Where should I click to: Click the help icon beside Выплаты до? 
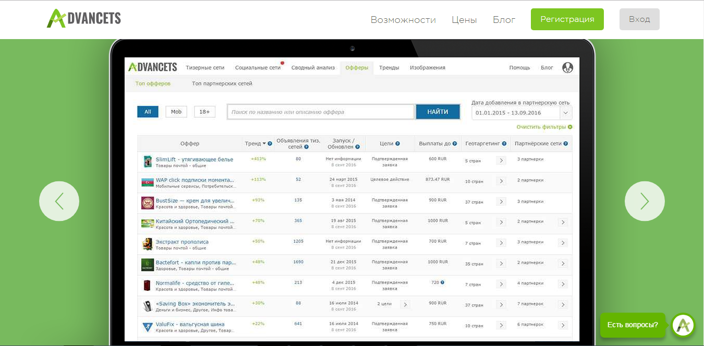click(x=455, y=144)
